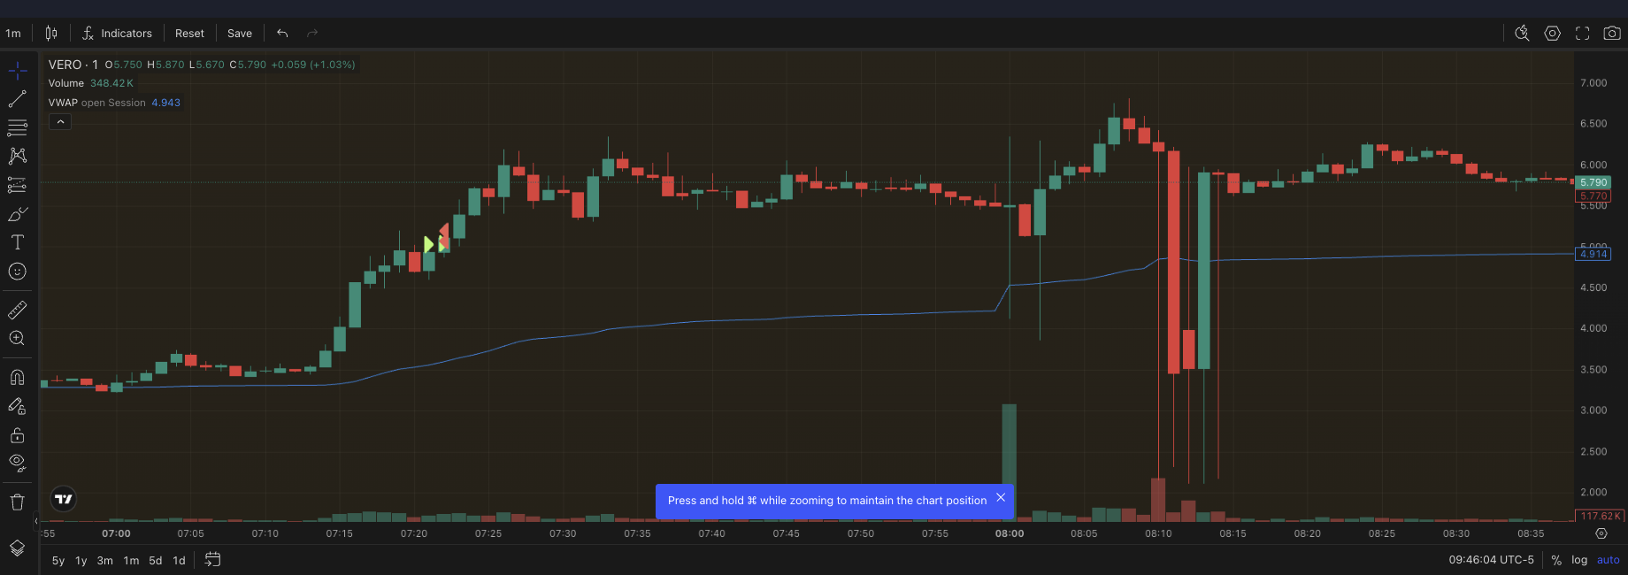This screenshot has height=575, width=1628.
Task: Enter fullscreen mode
Action: coord(1582,34)
